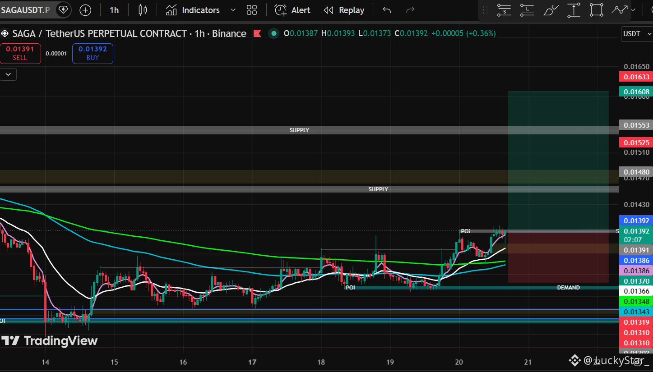Toggle the green market status indicator
Screen dimensions: 653x372
pyautogui.click(x=273, y=33)
